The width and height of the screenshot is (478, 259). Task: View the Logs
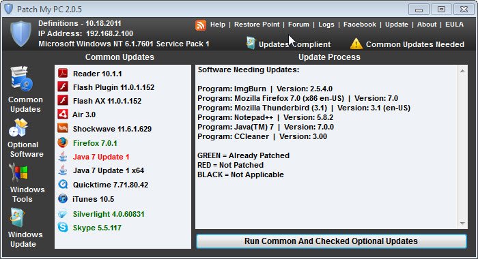[x=326, y=25]
